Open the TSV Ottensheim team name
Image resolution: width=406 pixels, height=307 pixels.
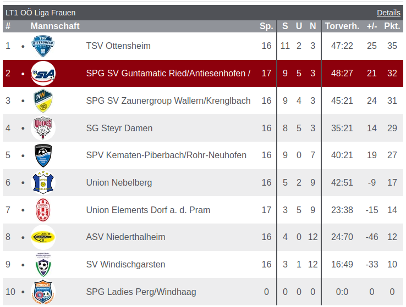pos(118,46)
